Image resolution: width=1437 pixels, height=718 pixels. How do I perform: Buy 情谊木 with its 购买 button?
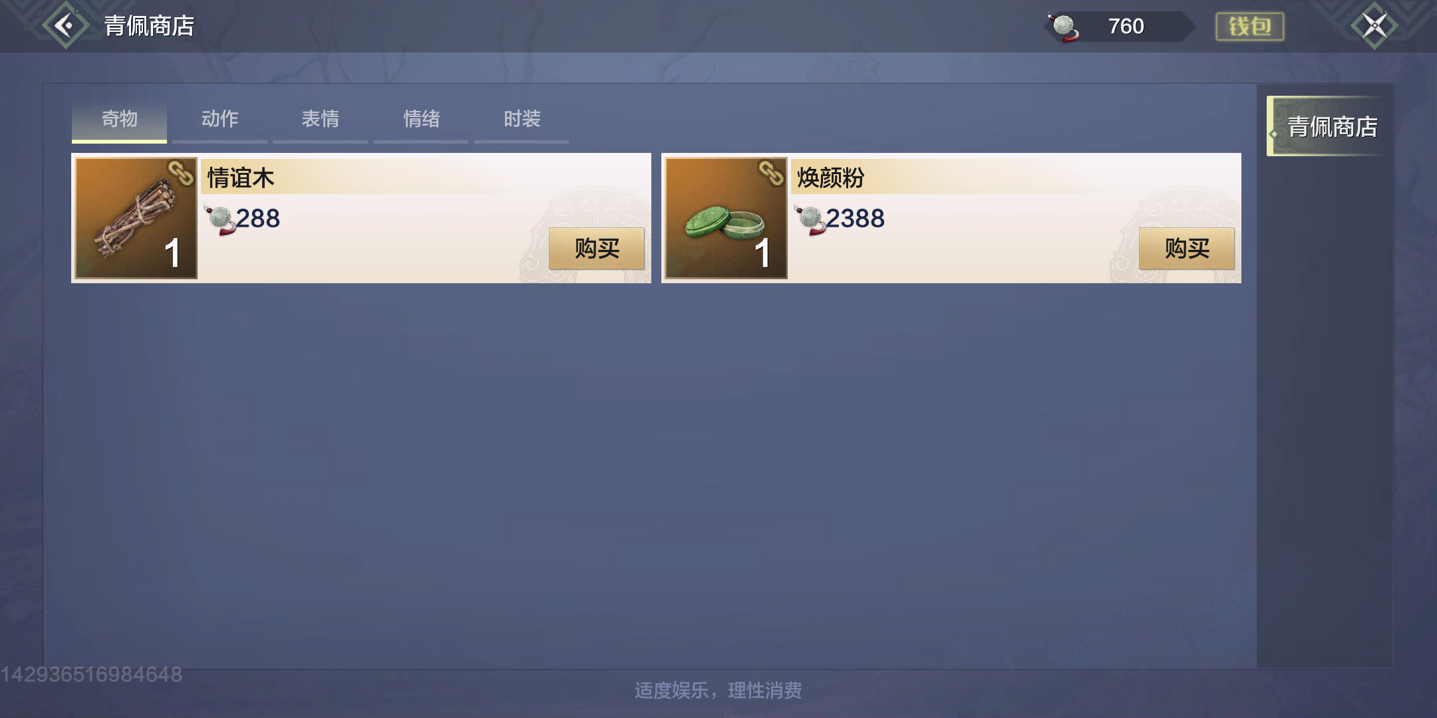pyautogui.click(x=597, y=249)
